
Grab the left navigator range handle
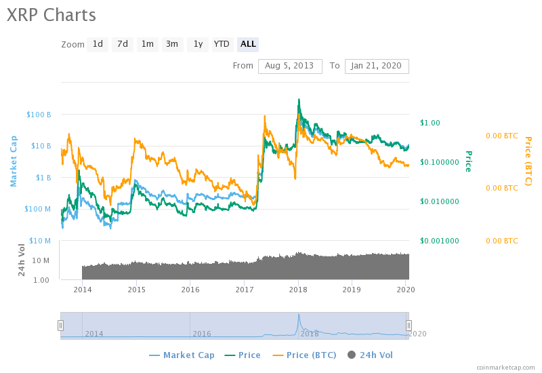click(x=60, y=326)
